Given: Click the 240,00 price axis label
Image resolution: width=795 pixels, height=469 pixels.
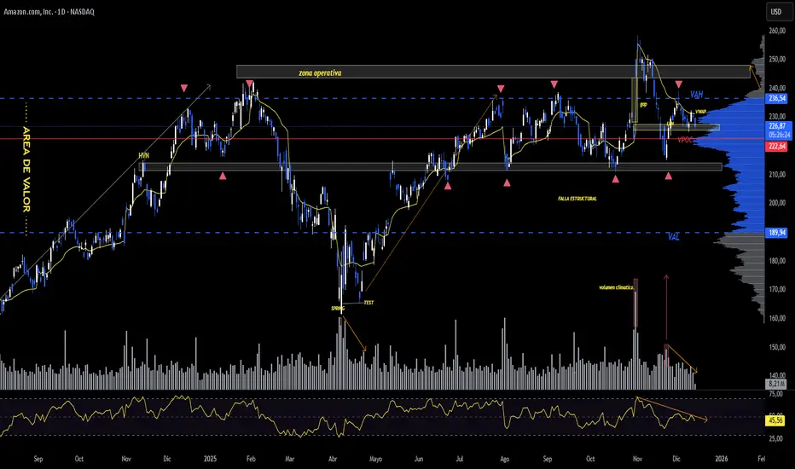Looking at the screenshot, I should [x=777, y=88].
